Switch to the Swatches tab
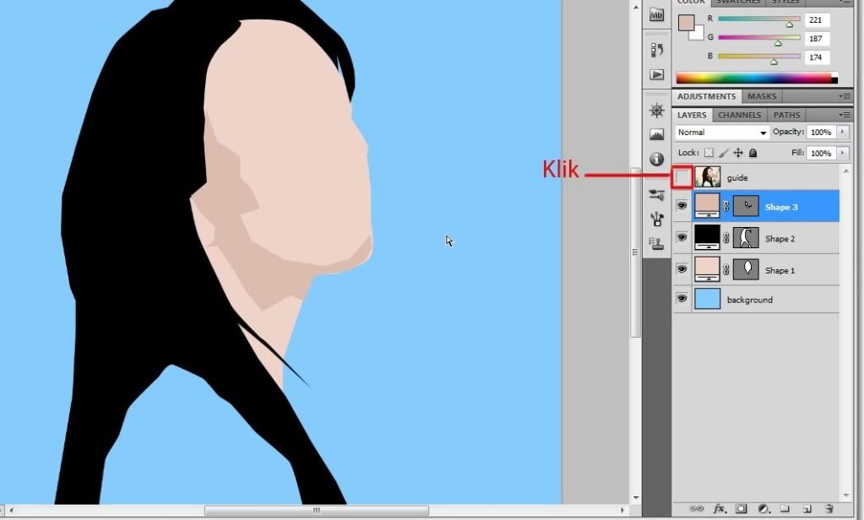Image resolution: width=864 pixels, height=520 pixels. (x=738, y=3)
